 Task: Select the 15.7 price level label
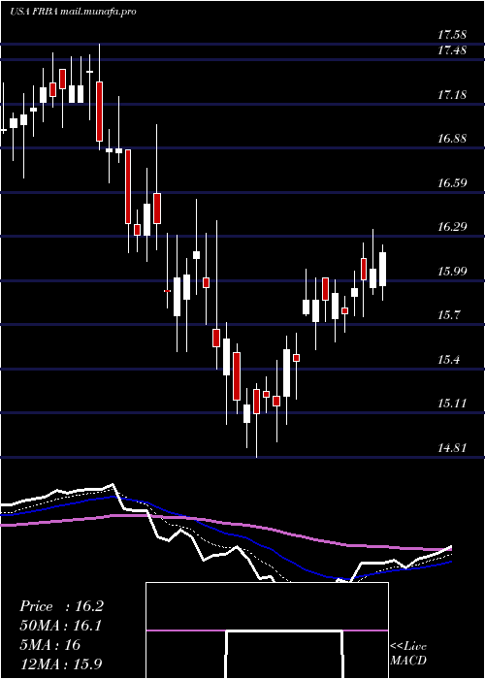(x=448, y=315)
